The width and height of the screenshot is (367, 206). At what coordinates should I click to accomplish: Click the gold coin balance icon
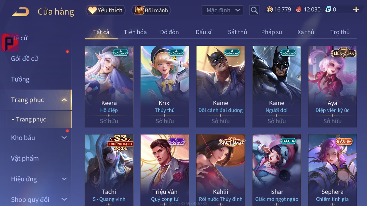(x=270, y=10)
